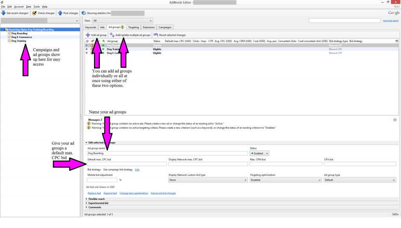The height and width of the screenshot is (228, 401).
Task: Click the account folder icon in tree
Action: click(7, 29)
